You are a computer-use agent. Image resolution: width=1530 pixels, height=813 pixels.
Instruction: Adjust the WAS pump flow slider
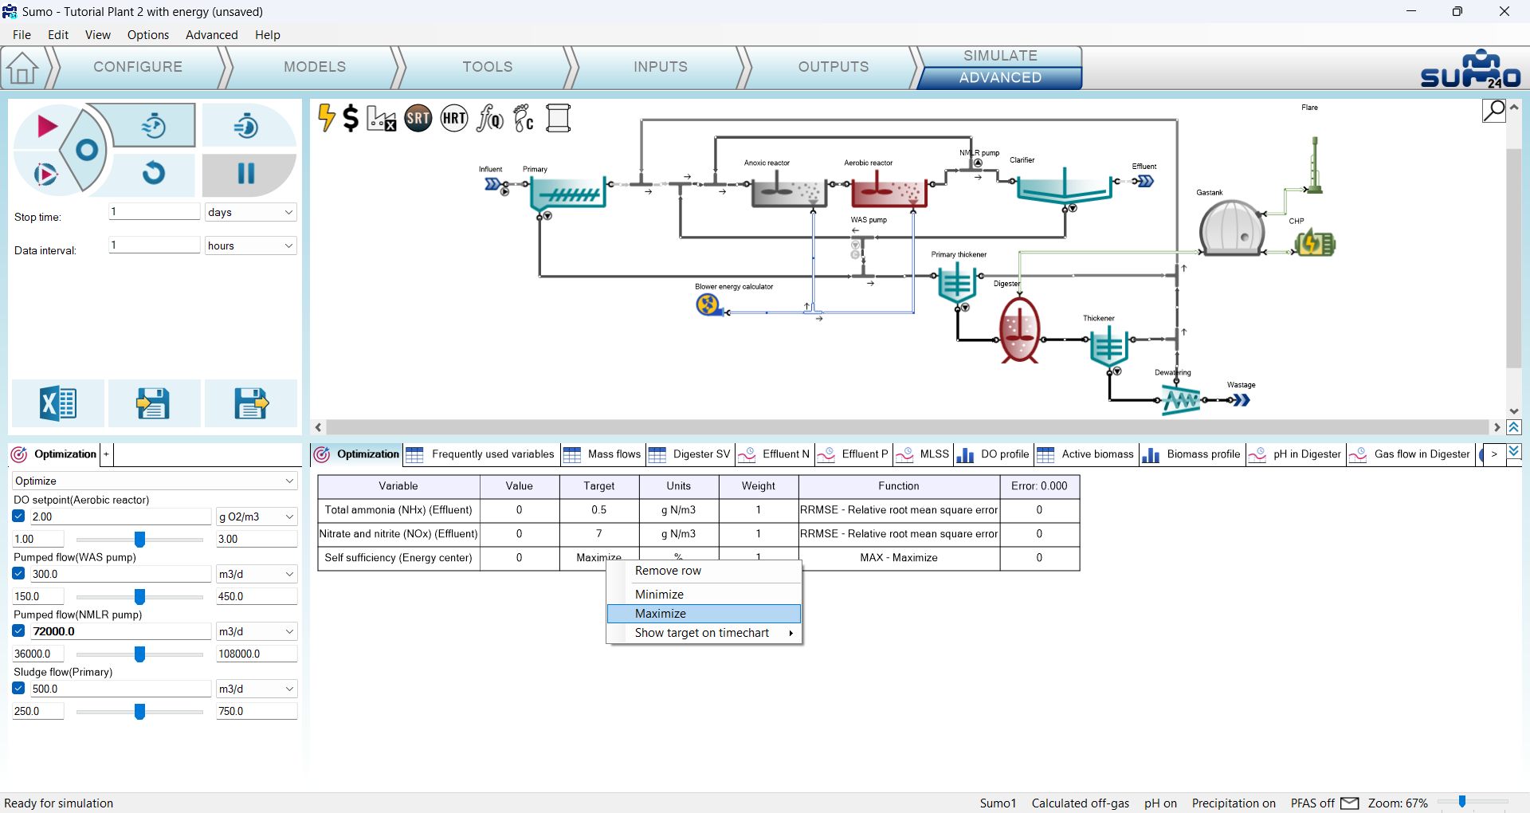tap(139, 597)
